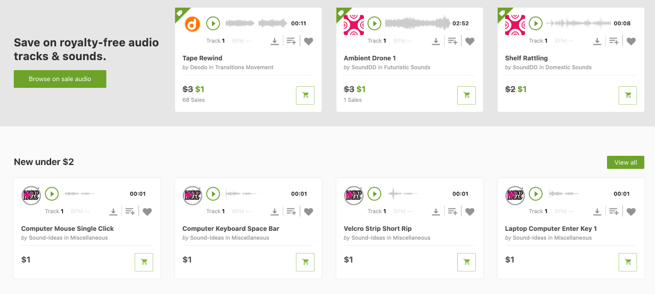This screenshot has width=655, height=294.
Task: Add Shelf Rattling to a playlist
Action: coord(614,41)
